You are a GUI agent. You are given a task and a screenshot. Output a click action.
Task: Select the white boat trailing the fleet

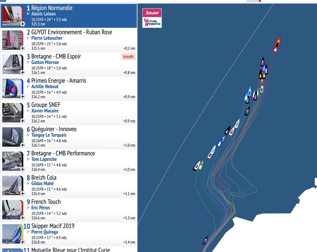(196, 166)
